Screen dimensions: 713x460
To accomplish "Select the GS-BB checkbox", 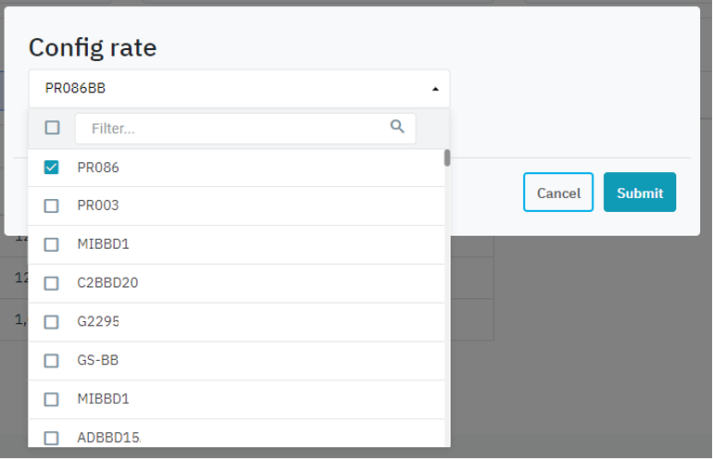I will tap(52, 361).
